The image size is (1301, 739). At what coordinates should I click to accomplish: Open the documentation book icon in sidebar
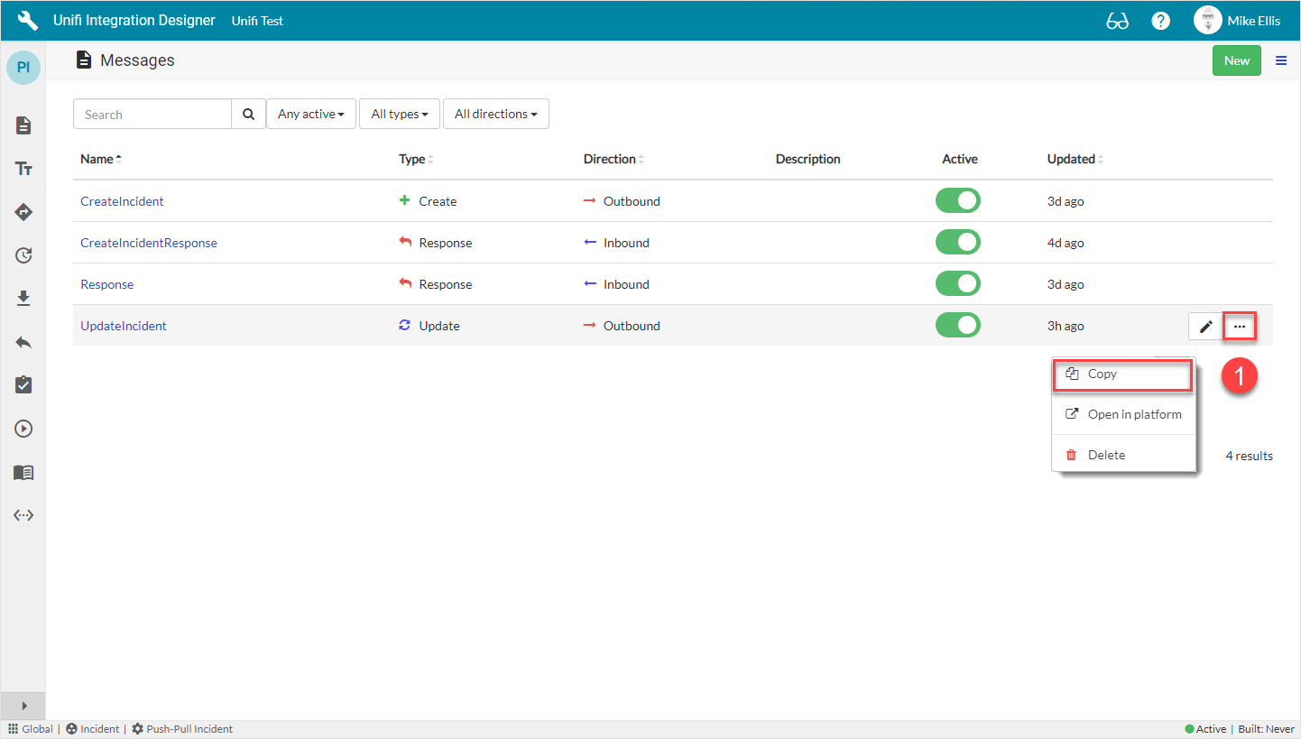[x=23, y=472]
